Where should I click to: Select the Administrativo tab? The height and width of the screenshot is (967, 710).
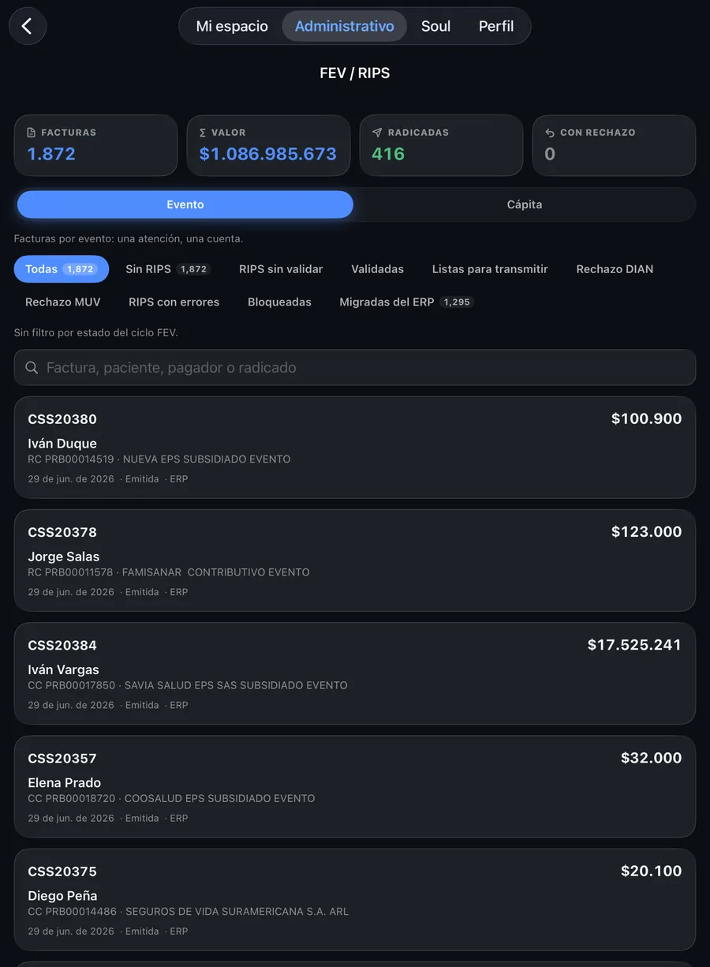345,26
